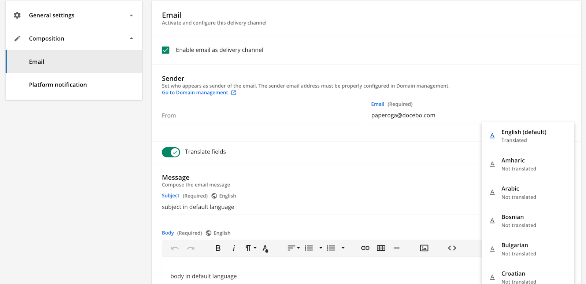Open Platform notification in the sidebar
Viewport: 586px width, 284px height.
pos(58,85)
